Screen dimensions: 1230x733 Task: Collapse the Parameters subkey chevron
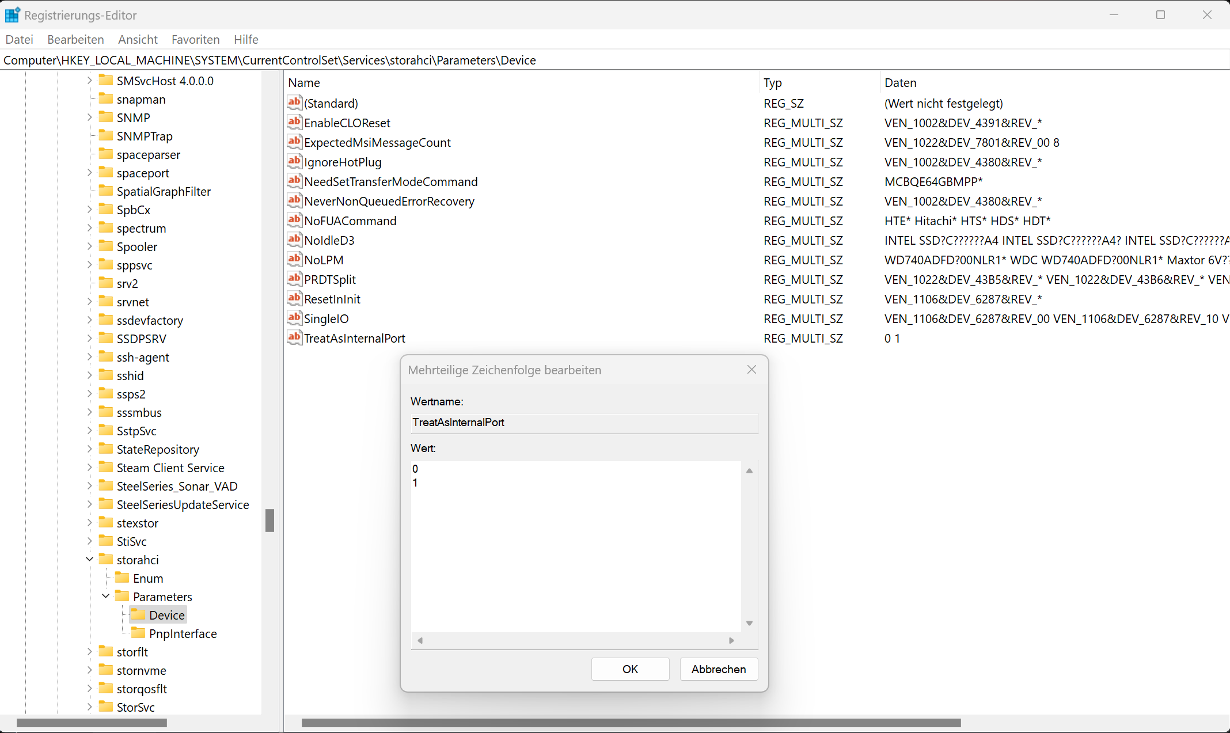106,596
